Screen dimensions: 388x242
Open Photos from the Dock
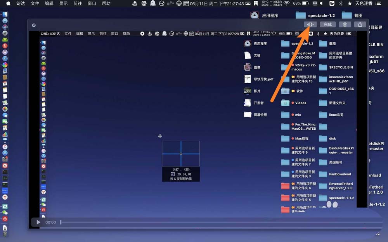pos(5,109)
